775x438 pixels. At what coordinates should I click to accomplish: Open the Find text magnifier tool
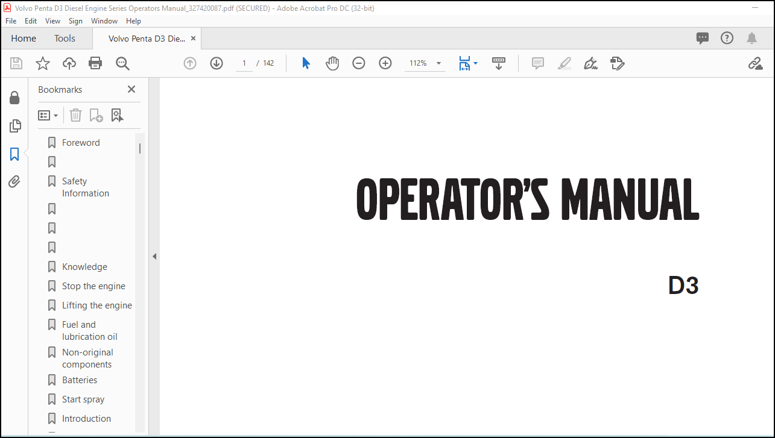122,63
